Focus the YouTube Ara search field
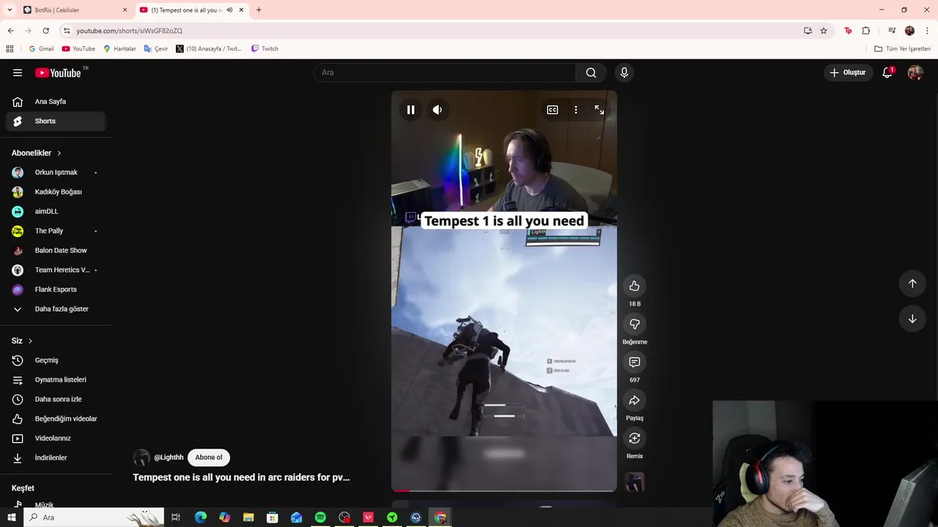 point(446,72)
